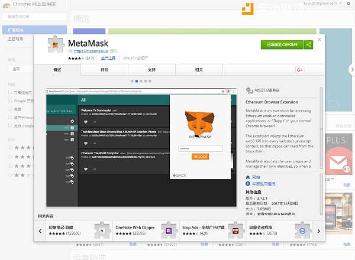Switch to the 支持 tab
Viewport: 355px width, 260px height.
[151, 70]
